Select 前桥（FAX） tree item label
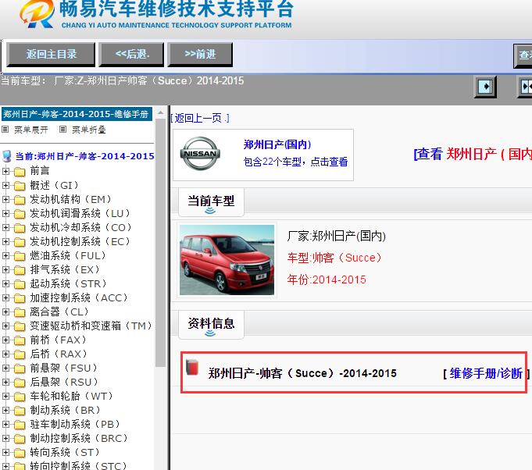This screenshot has height=470, width=532. click(x=59, y=340)
